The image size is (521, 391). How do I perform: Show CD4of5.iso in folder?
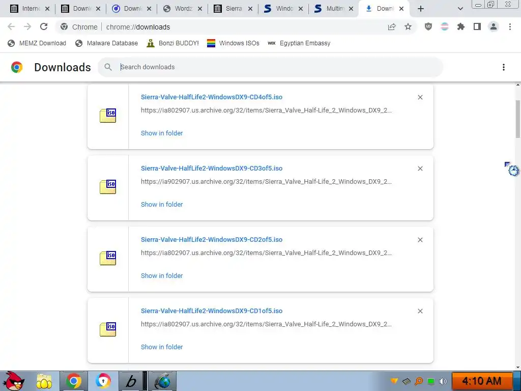tap(162, 133)
